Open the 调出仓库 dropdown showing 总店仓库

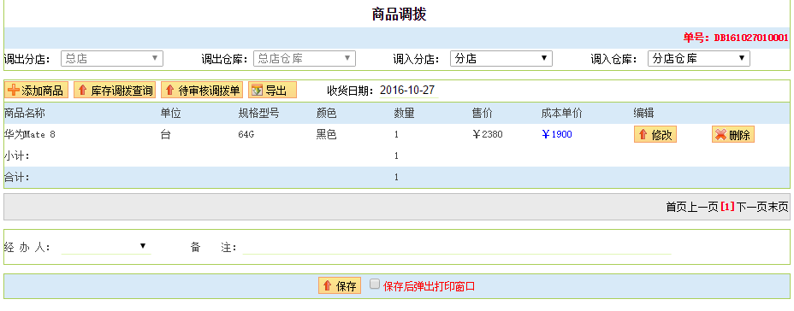(x=305, y=59)
